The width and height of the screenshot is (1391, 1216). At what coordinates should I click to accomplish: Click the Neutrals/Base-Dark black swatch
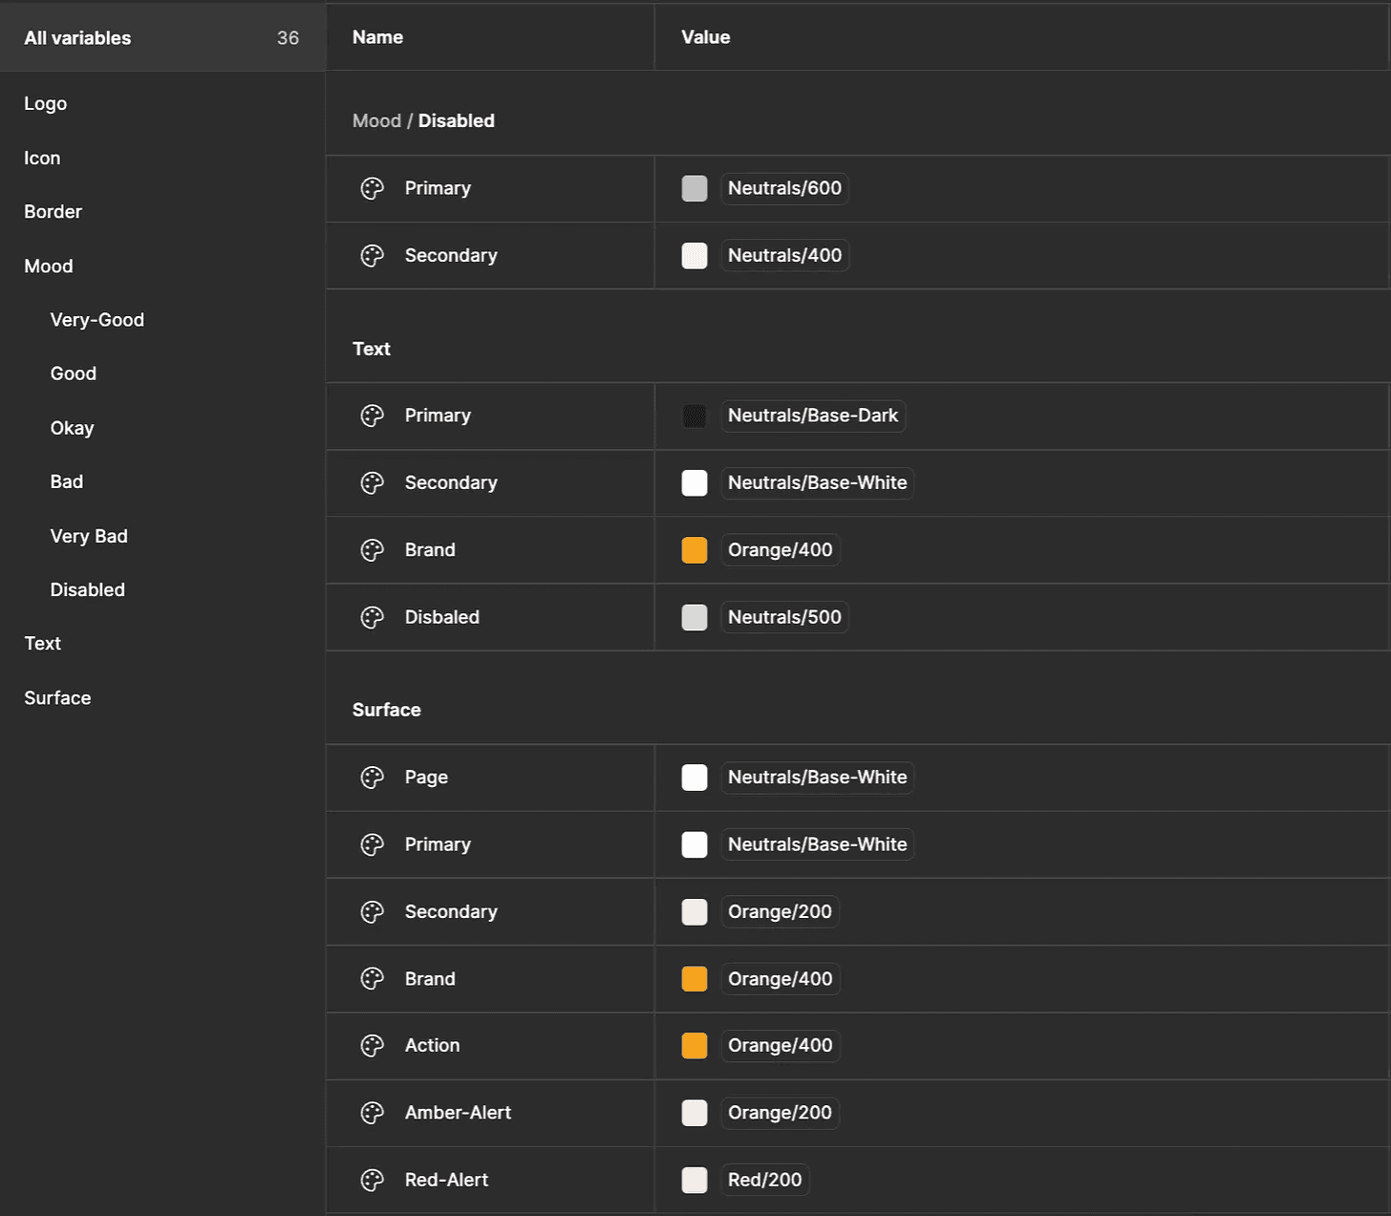695,416
